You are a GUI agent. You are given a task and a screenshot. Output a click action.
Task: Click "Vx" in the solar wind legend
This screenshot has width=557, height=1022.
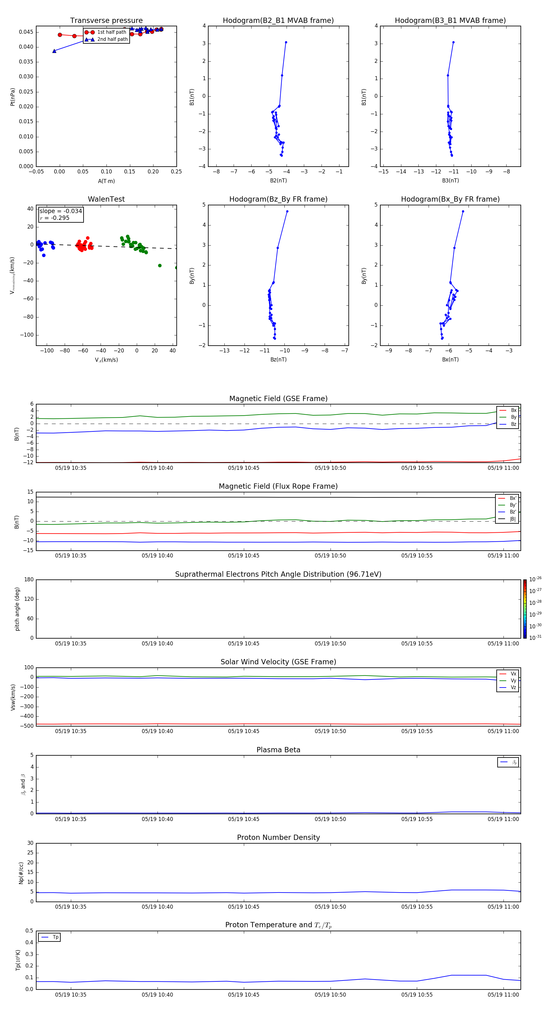[x=508, y=674]
